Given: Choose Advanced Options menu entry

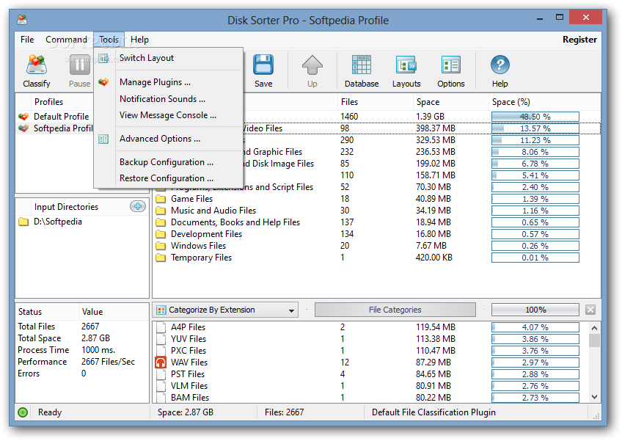Looking at the screenshot, I should click(x=169, y=139).
